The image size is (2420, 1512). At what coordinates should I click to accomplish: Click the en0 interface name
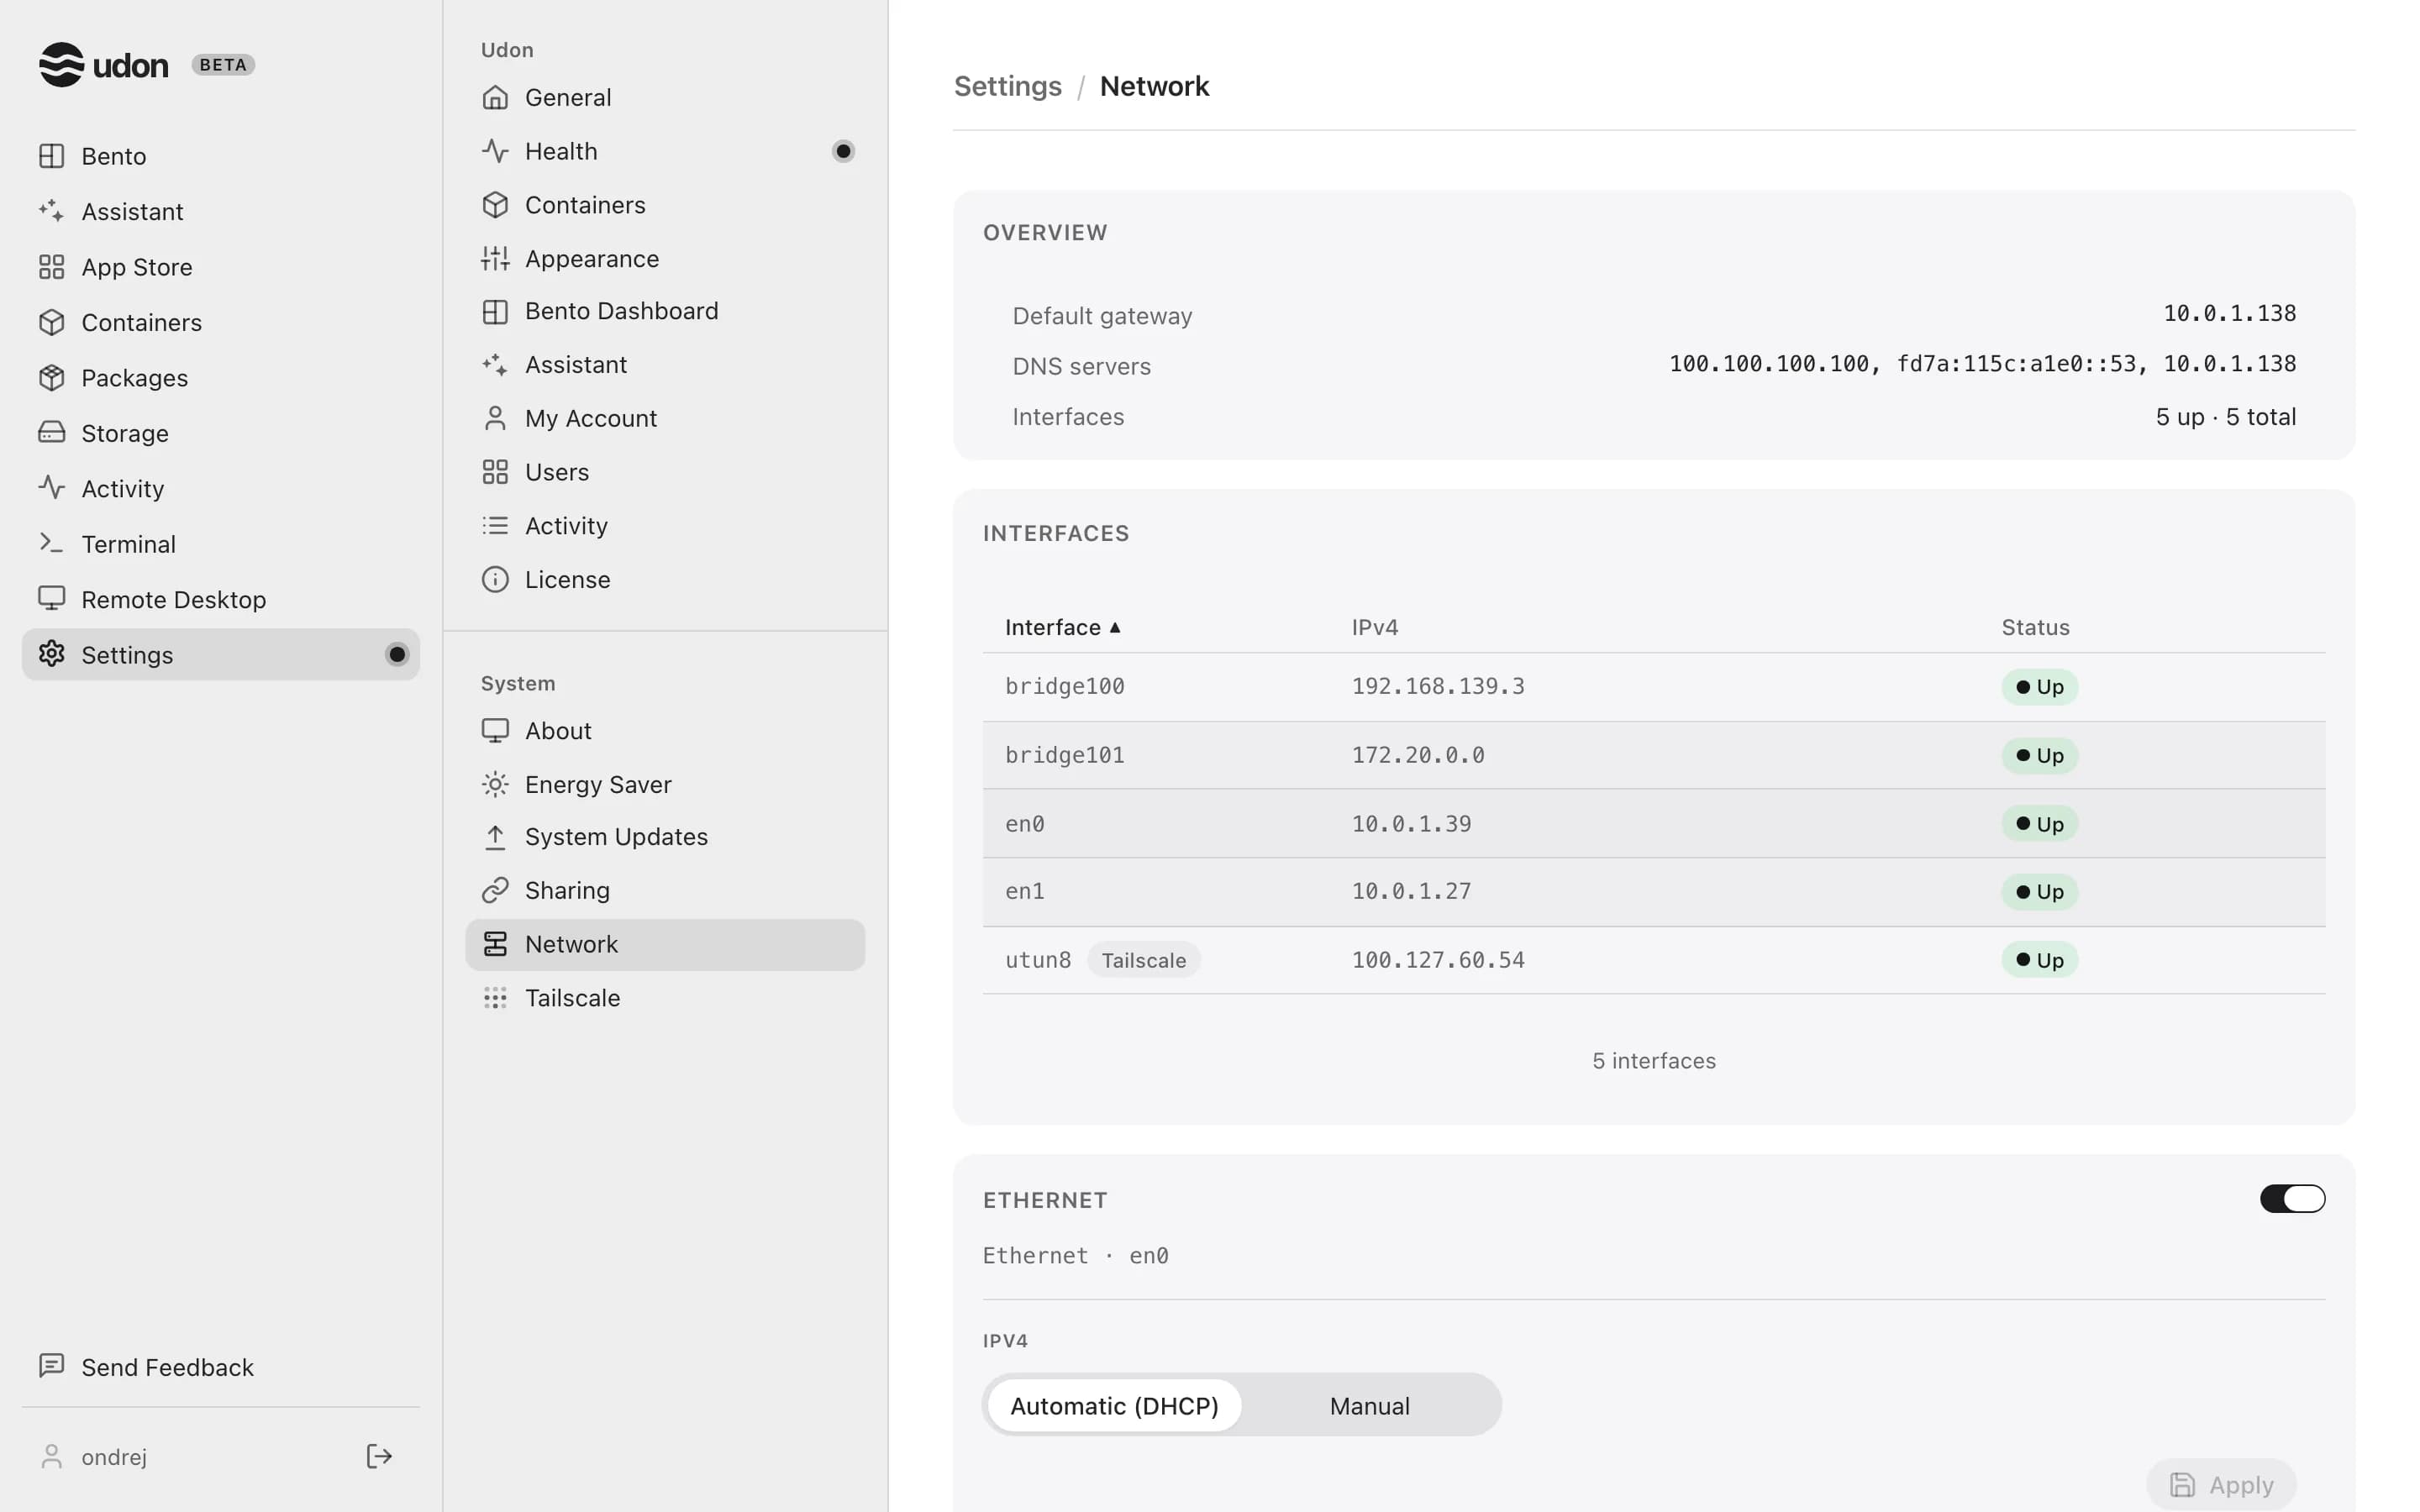click(x=1024, y=824)
